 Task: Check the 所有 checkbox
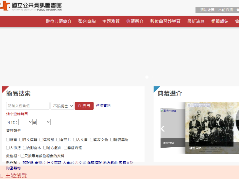point(8,140)
